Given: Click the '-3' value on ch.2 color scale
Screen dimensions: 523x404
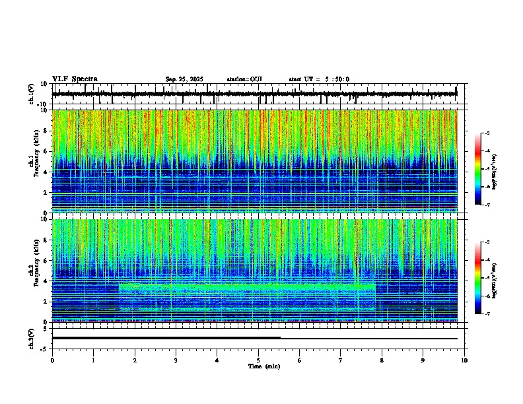Looking at the screenshot, I should (x=487, y=242).
